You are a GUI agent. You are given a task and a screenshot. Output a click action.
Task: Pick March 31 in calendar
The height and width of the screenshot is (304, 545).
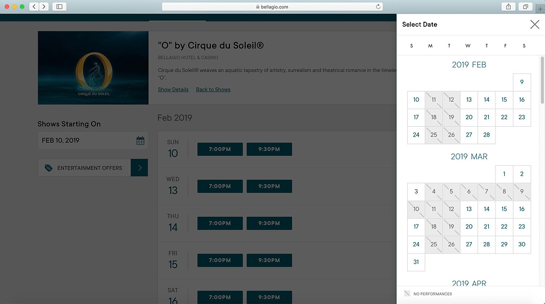[416, 262]
